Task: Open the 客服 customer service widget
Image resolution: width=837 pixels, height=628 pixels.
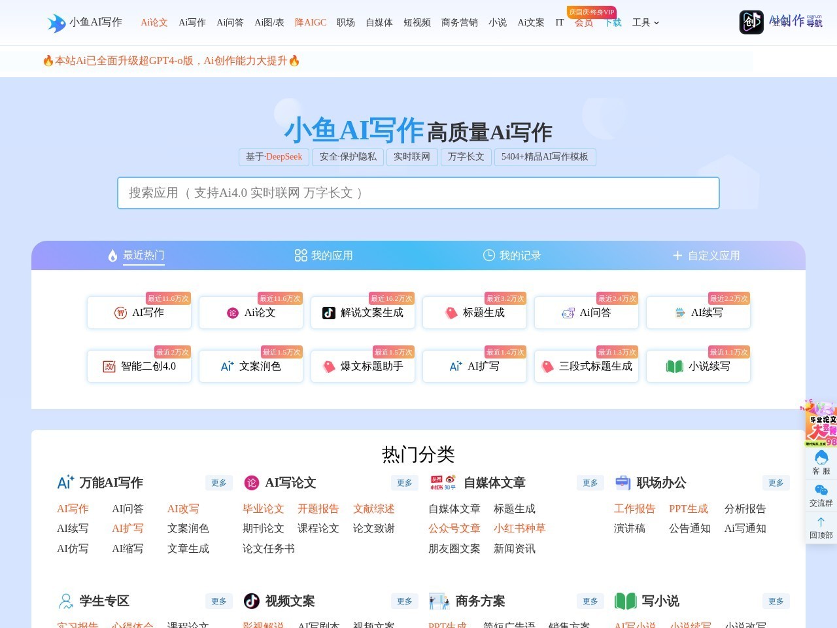Action: pyautogui.click(x=821, y=463)
